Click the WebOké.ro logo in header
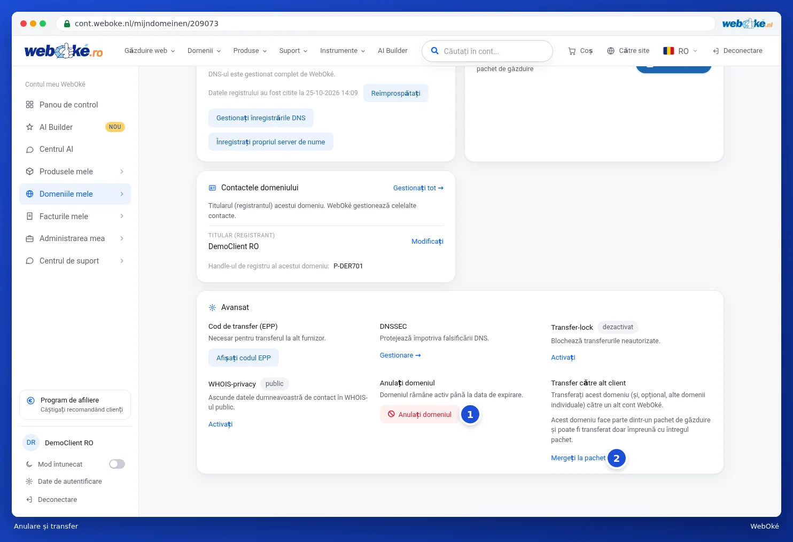The width and height of the screenshot is (793, 542). (x=64, y=51)
